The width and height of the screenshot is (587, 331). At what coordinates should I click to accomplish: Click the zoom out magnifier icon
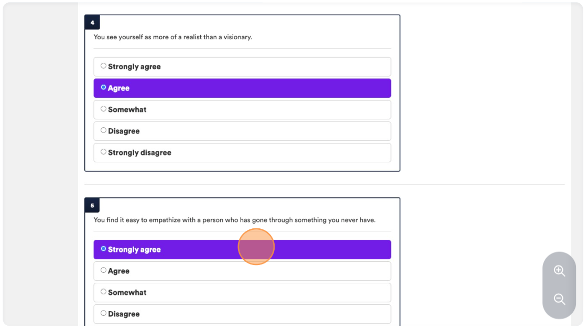[559, 299]
